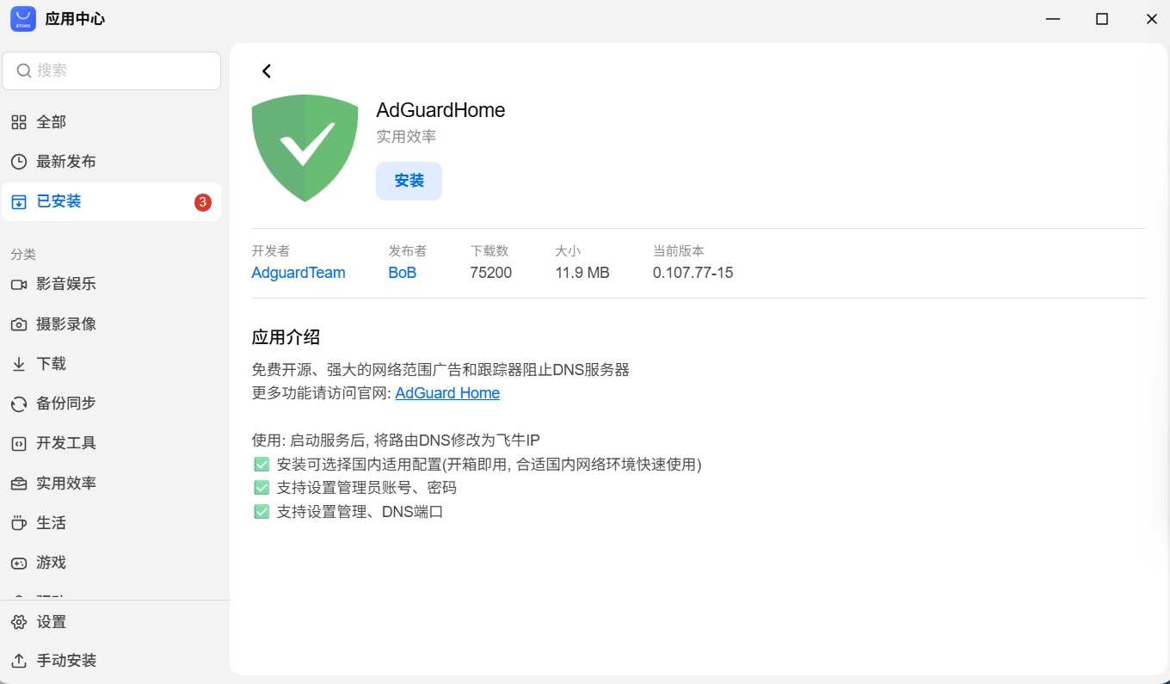Focus the 搜索 search field
This screenshot has height=684, width=1170.
click(111, 71)
